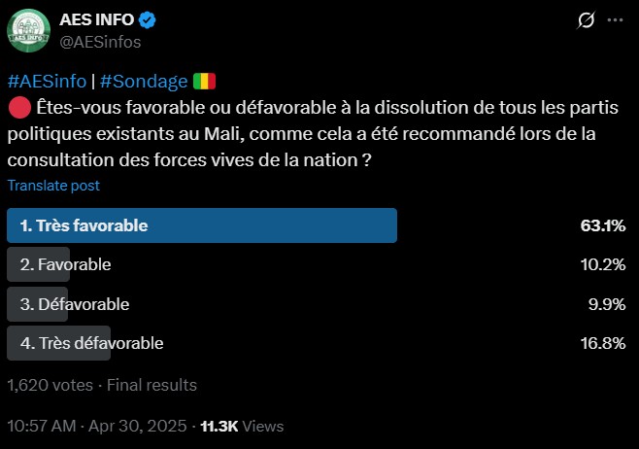Click the blue verified badge icon
Image resolution: width=639 pixels, height=449 pixels.
point(147,20)
